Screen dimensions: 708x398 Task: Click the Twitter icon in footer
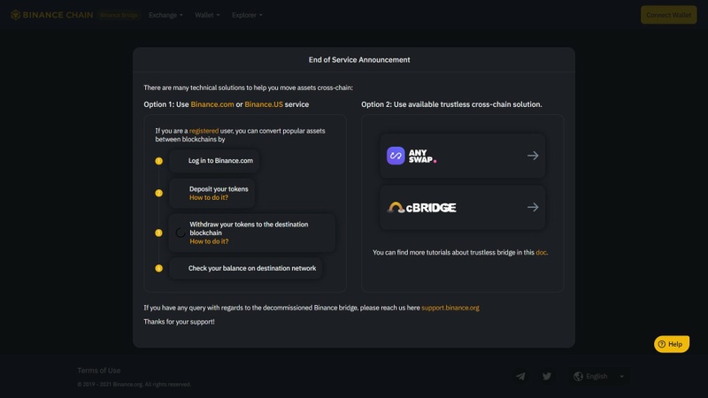(547, 377)
